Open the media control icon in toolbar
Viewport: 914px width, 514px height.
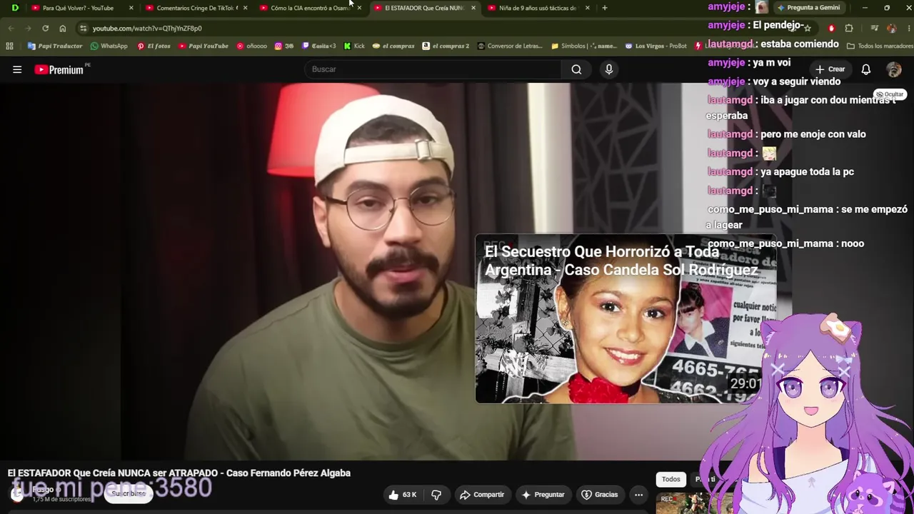874,28
